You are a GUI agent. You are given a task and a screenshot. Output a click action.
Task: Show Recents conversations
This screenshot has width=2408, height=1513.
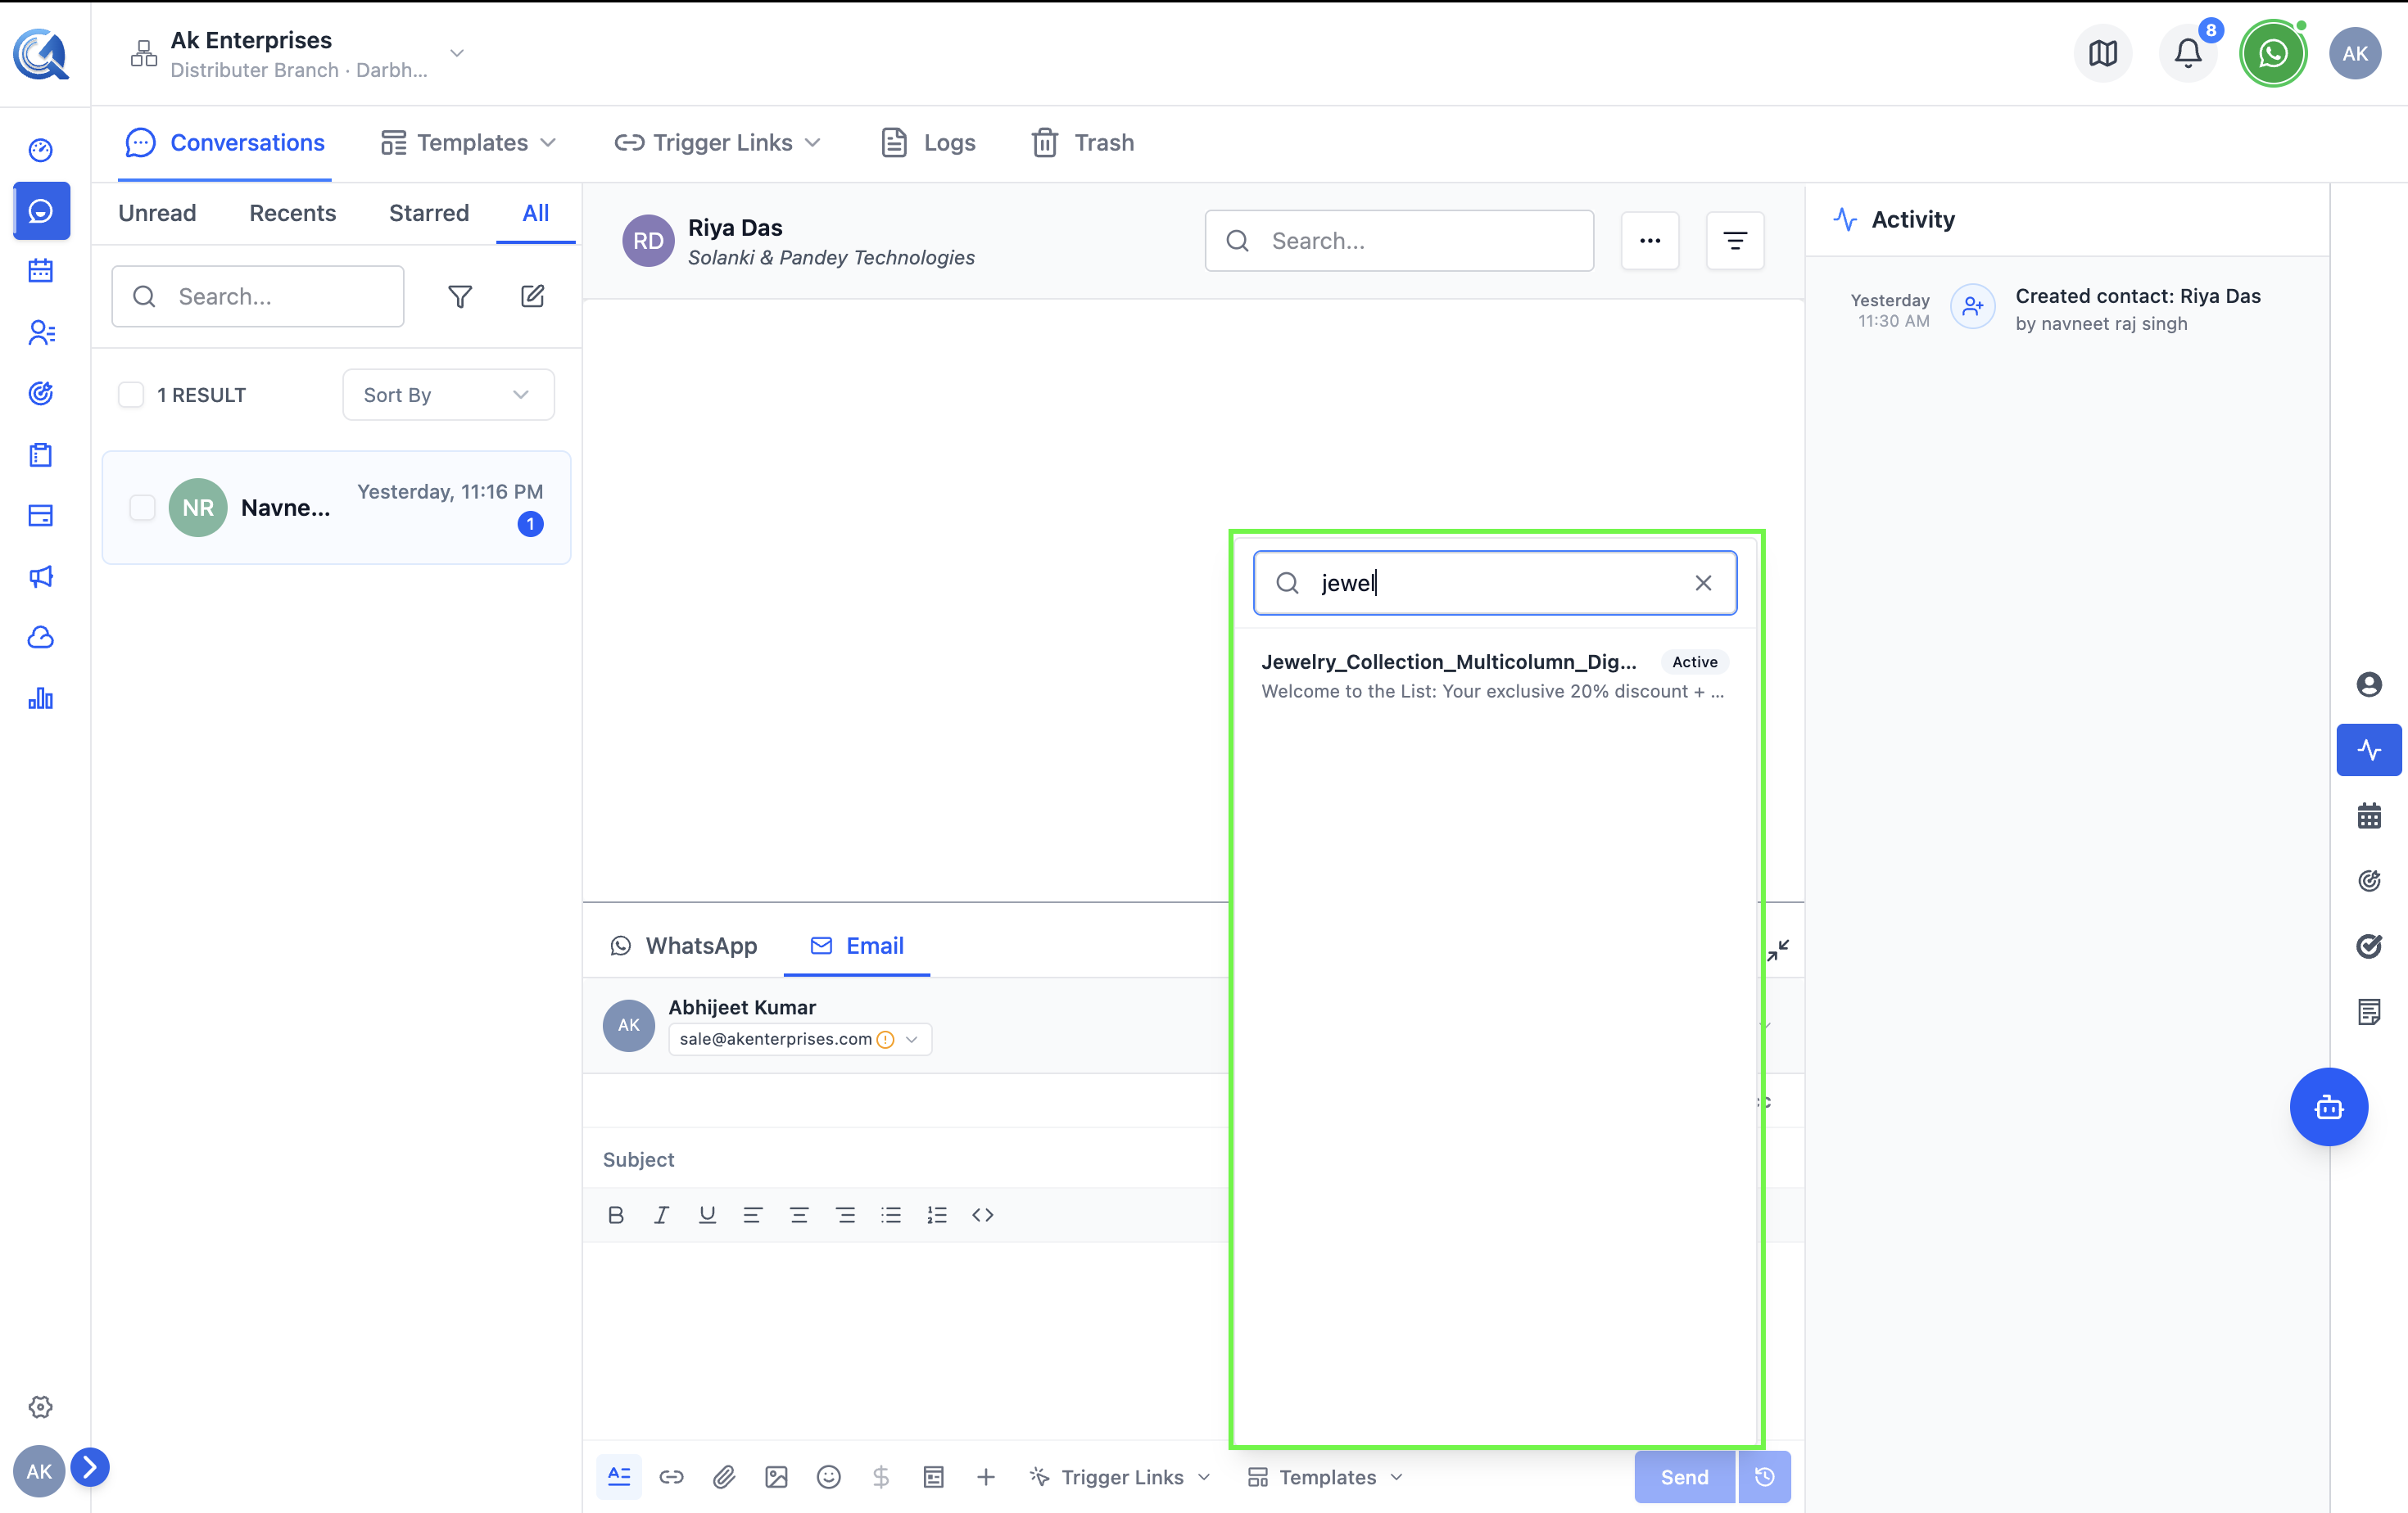coord(293,213)
